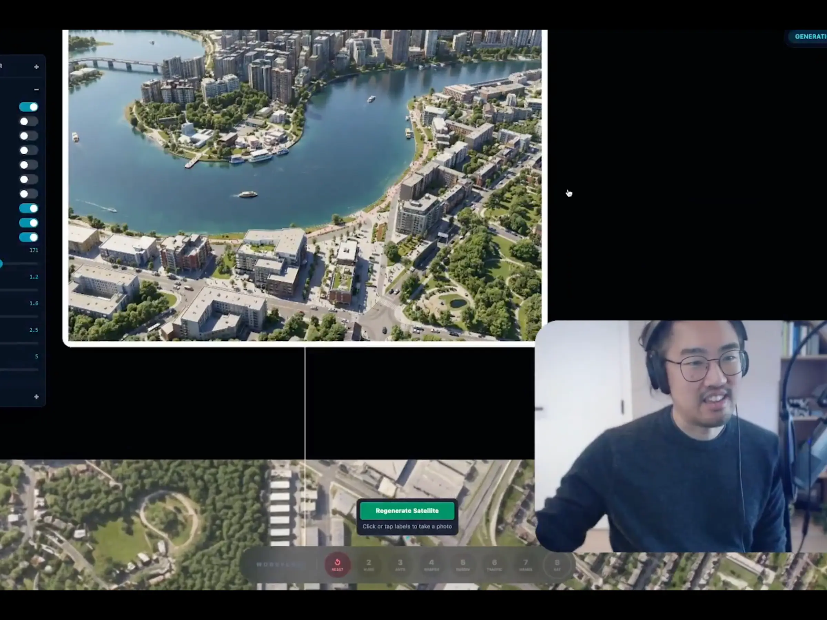
Task: Click the generated aerial city render image
Action: (x=305, y=185)
